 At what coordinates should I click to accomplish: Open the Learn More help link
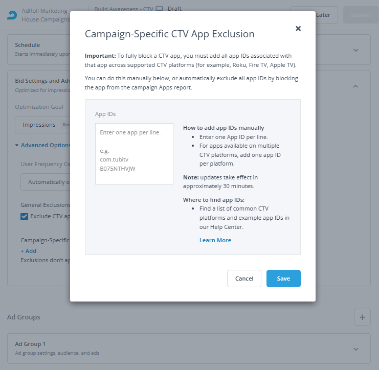[x=215, y=240]
